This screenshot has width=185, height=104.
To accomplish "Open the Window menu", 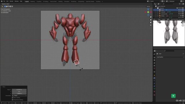I will pyautogui.click(x=17, y=1).
